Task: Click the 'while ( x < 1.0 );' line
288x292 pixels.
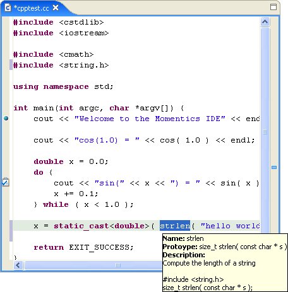Action: (88, 204)
